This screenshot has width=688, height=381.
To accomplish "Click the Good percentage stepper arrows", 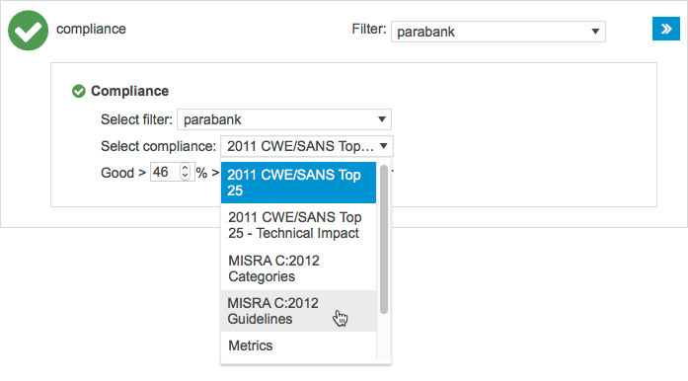I will point(186,172).
